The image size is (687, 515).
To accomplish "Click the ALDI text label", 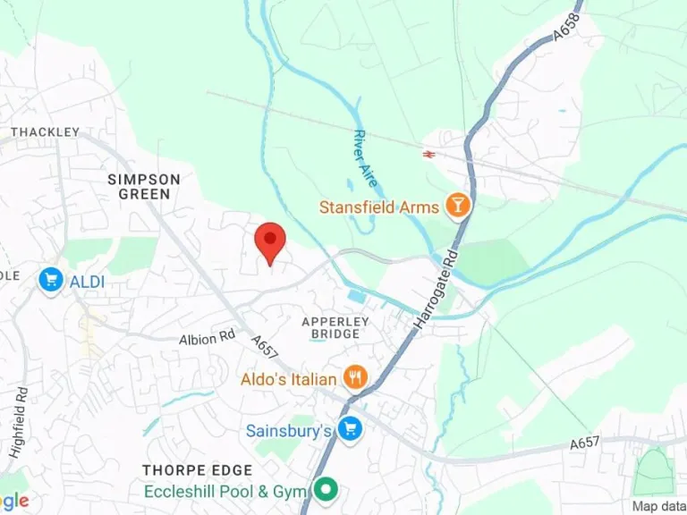I will click(87, 282).
